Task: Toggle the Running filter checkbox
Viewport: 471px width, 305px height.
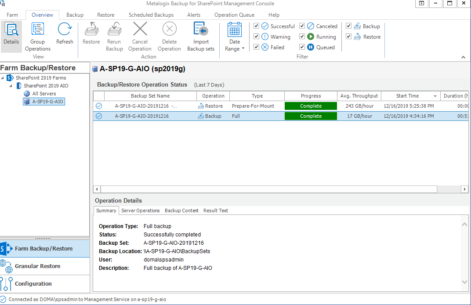Action: pyautogui.click(x=302, y=36)
